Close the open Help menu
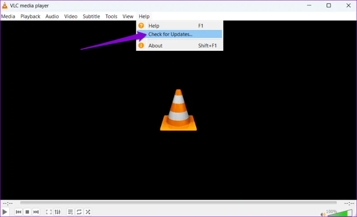This screenshot has width=357, height=217. (144, 17)
